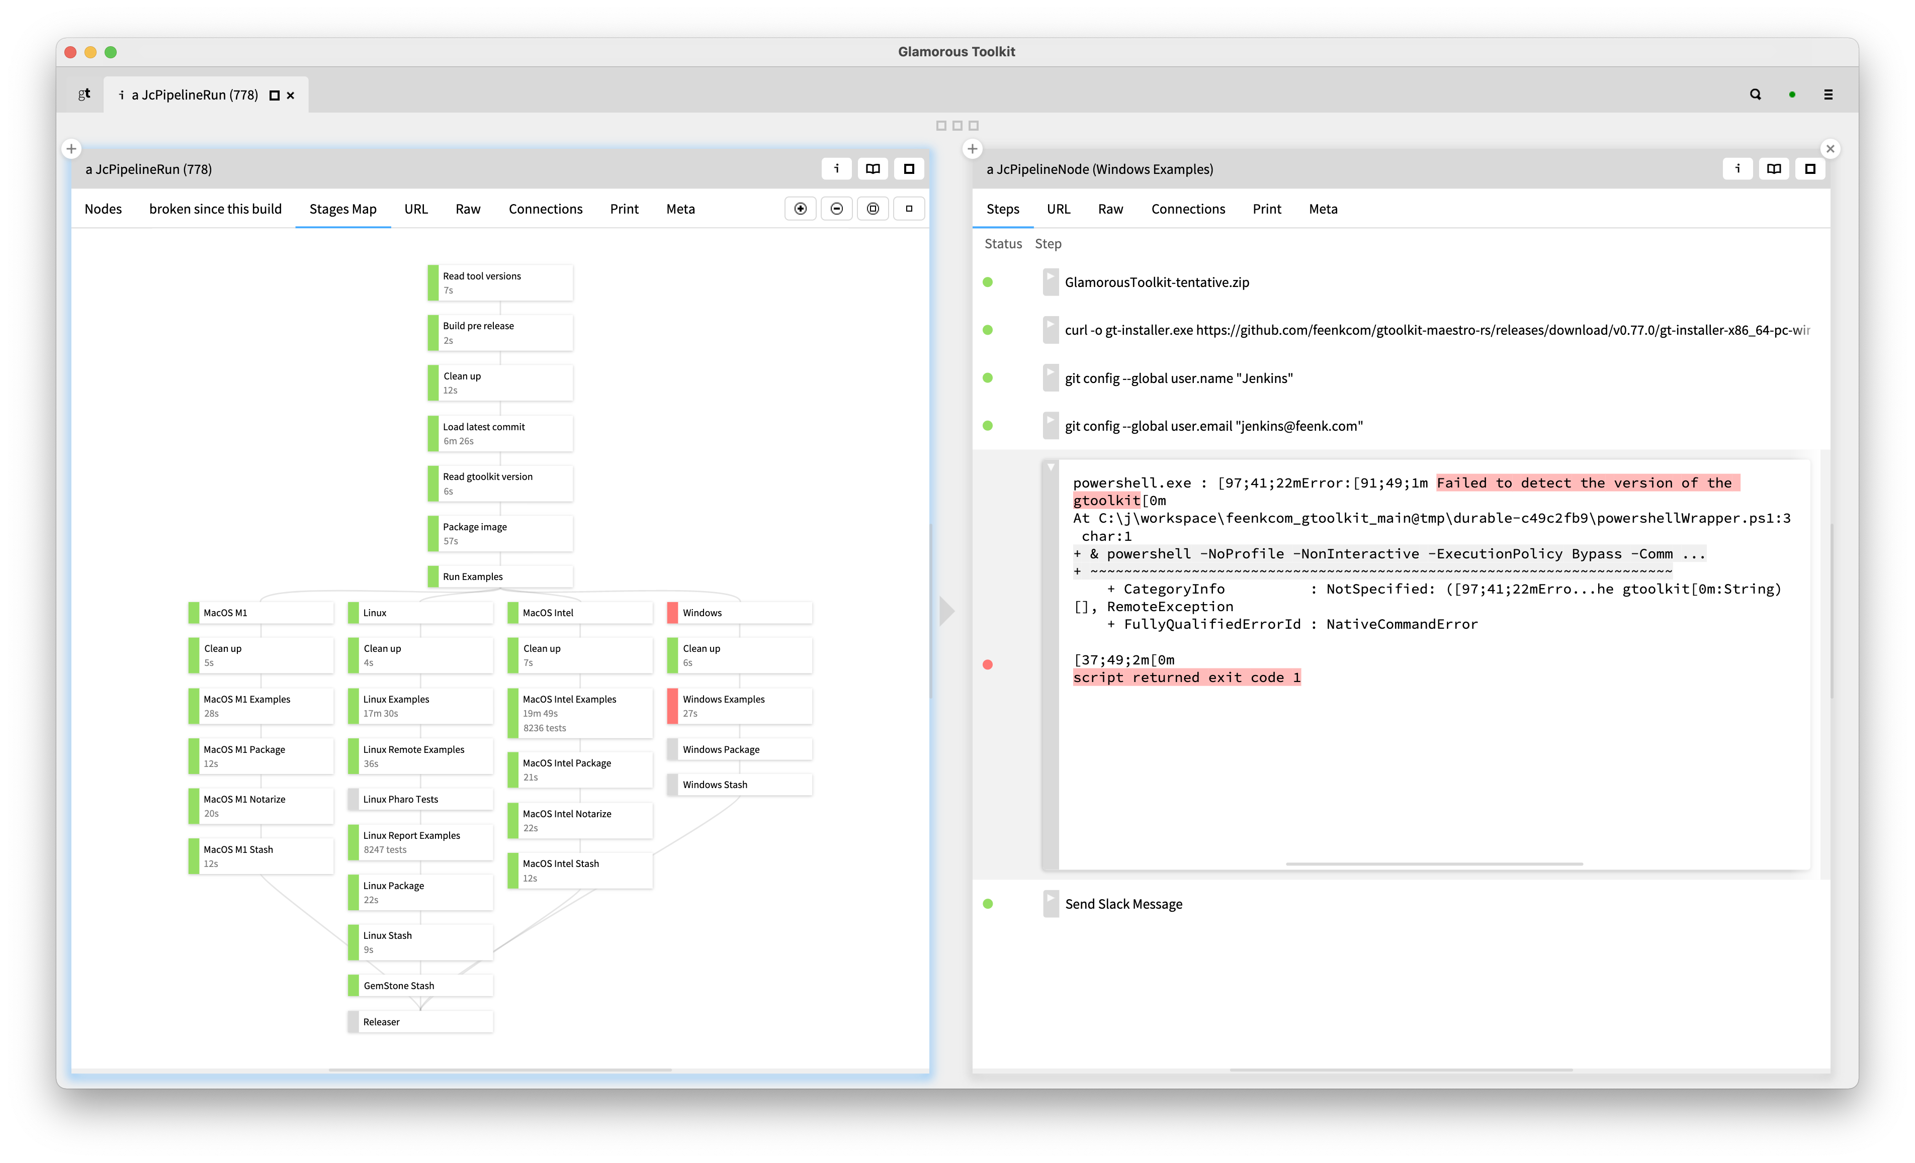
Task: Maximize the JcPipelineRun pane with square icon
Action: 909,168
